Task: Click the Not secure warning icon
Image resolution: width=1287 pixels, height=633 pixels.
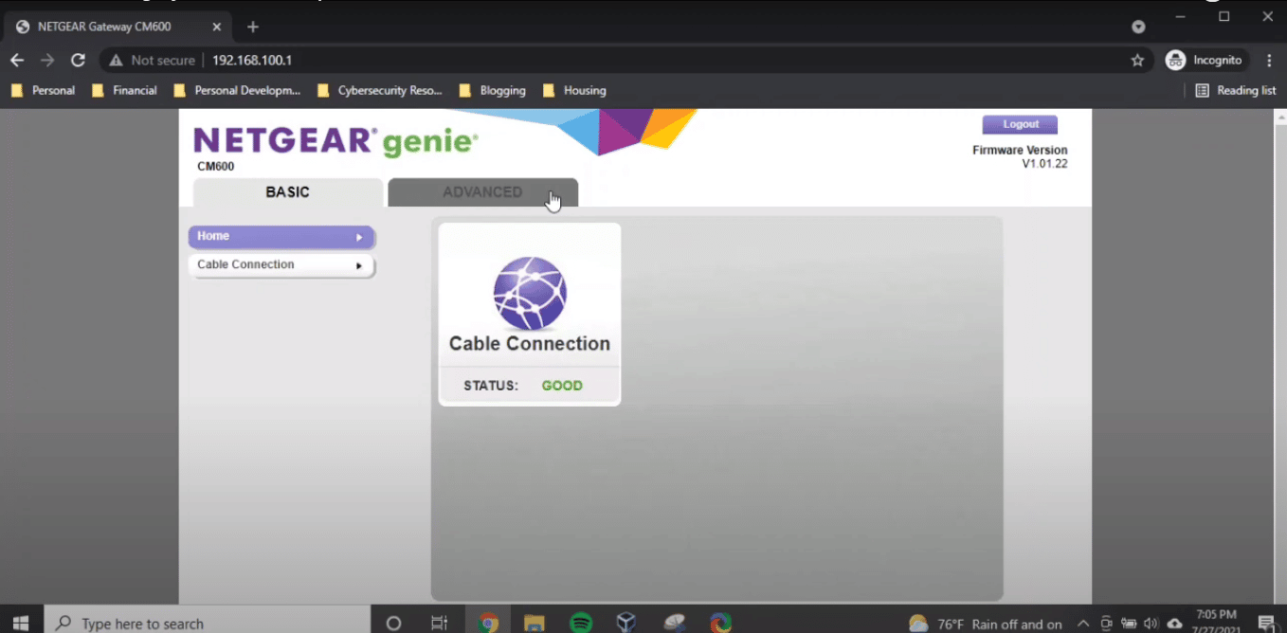Action: [x=117, y=61]
